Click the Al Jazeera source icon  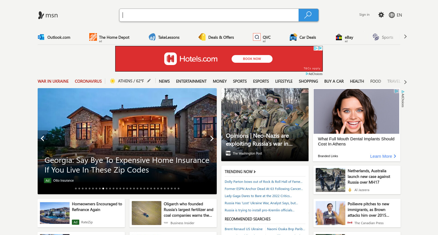pos(350,190)
